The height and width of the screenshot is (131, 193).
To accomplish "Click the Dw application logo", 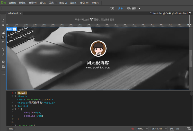I will [x=3, y=3].
